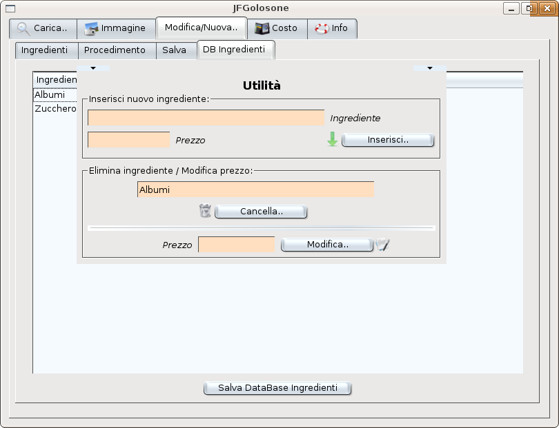Image resolution: width=559 pixels, height=428 pixels.
Task: Click the Ingredienti column header
Action: coord(55,80)
